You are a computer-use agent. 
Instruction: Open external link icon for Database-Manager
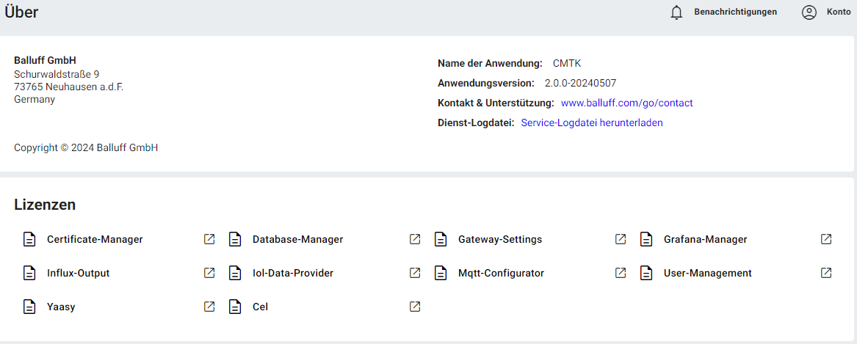tap(415, 239)
